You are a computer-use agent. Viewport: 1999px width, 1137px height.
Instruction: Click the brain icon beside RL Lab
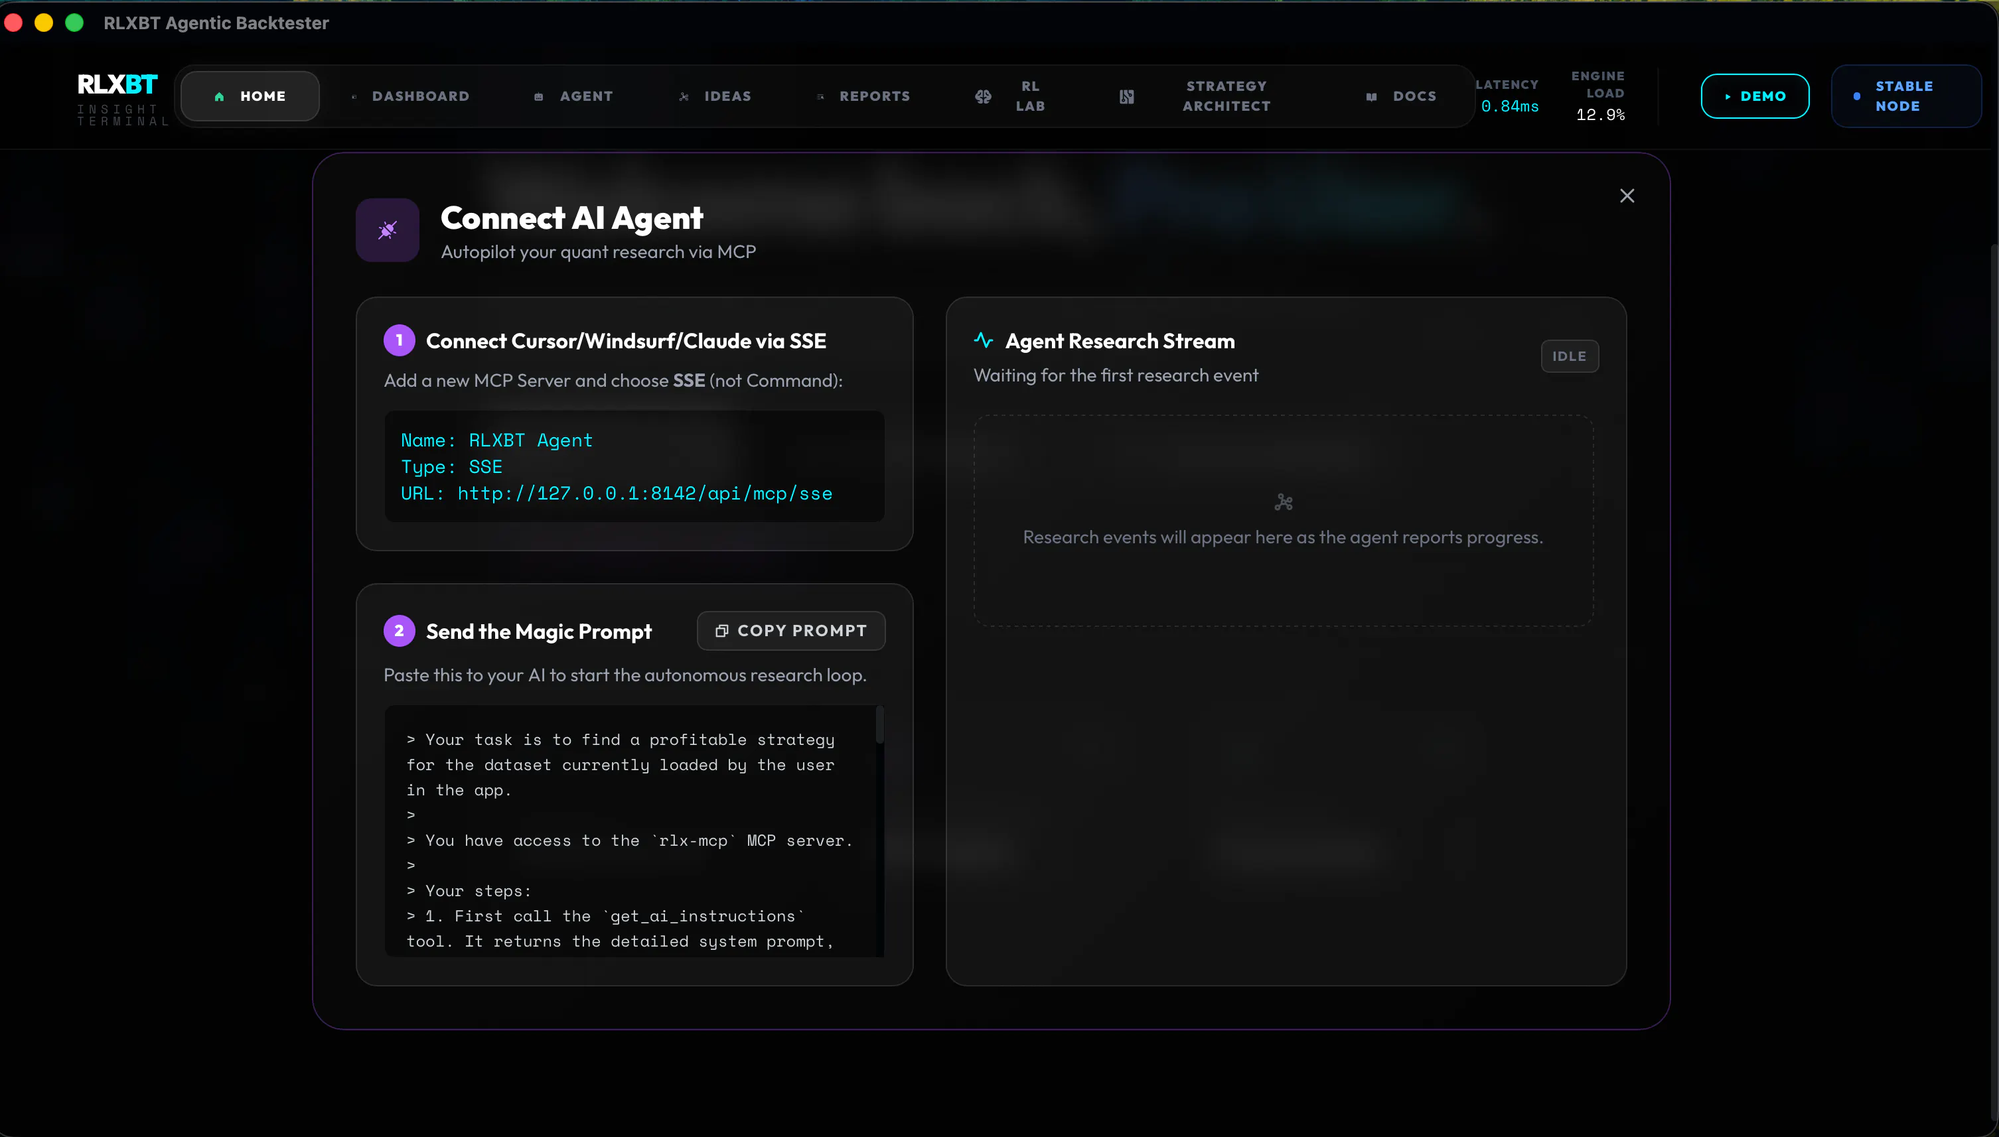click(x=984, y=96)
